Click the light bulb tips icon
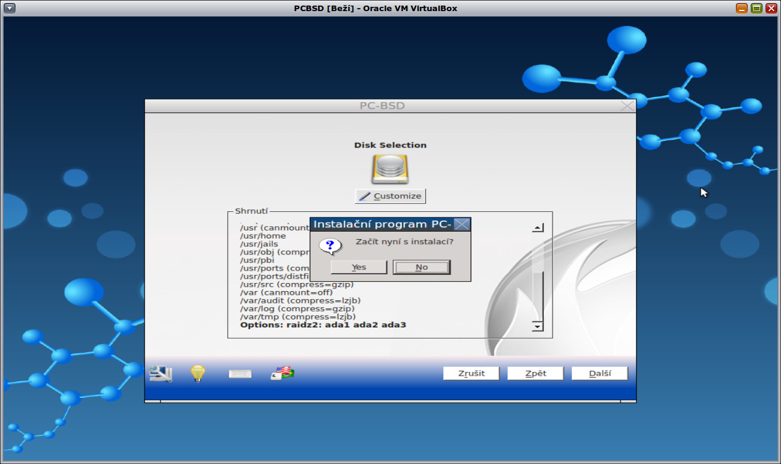This screenshot has height=464, width=781. [197, 373]
